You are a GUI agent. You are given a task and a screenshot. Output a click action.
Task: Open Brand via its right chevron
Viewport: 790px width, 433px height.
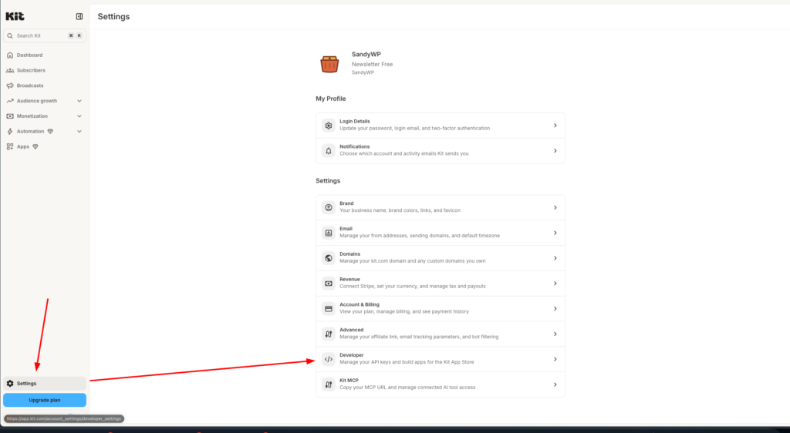(x=555, y=207)
